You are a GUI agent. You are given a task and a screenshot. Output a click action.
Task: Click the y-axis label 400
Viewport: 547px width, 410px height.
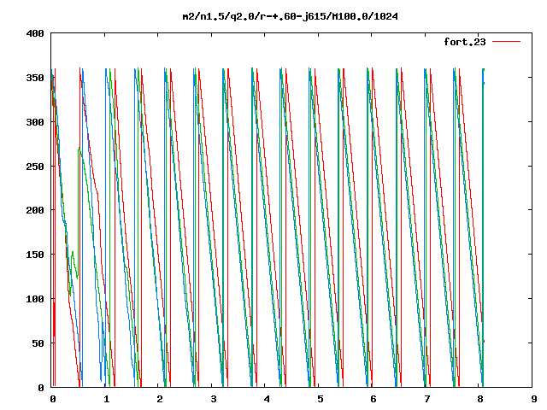[35, 33]
